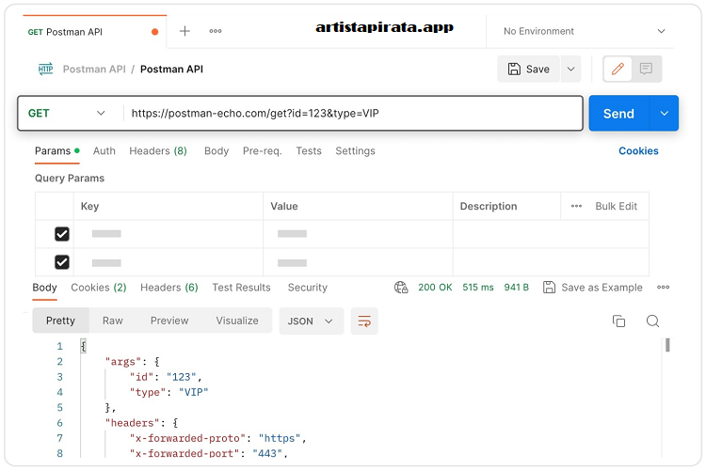
Task: Click the 941 B response size
Action: tap(517, 287)
